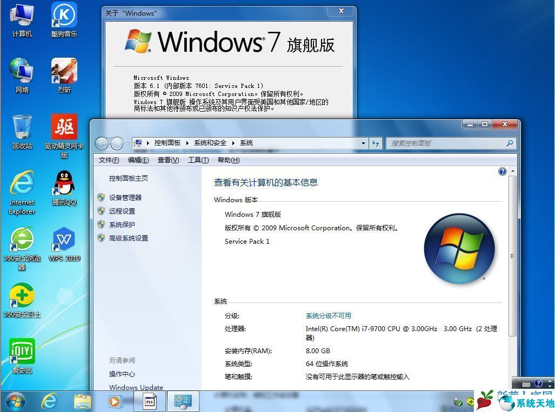Open Windows Explorer folder on taskbar
The height and width of the screenshot is (412, 555).
point(83,402)
